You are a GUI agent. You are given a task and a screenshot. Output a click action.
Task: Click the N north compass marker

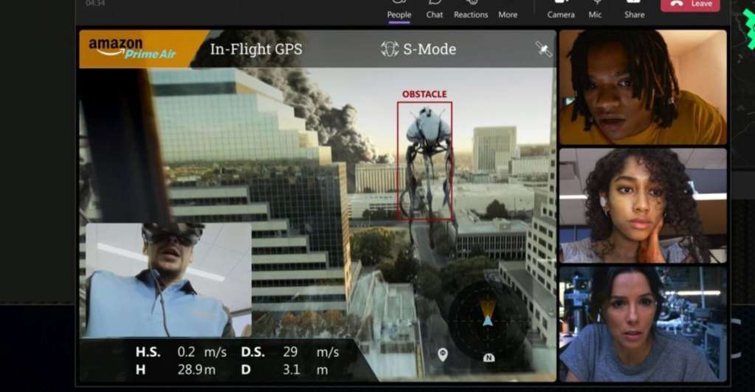pos(489,358)
